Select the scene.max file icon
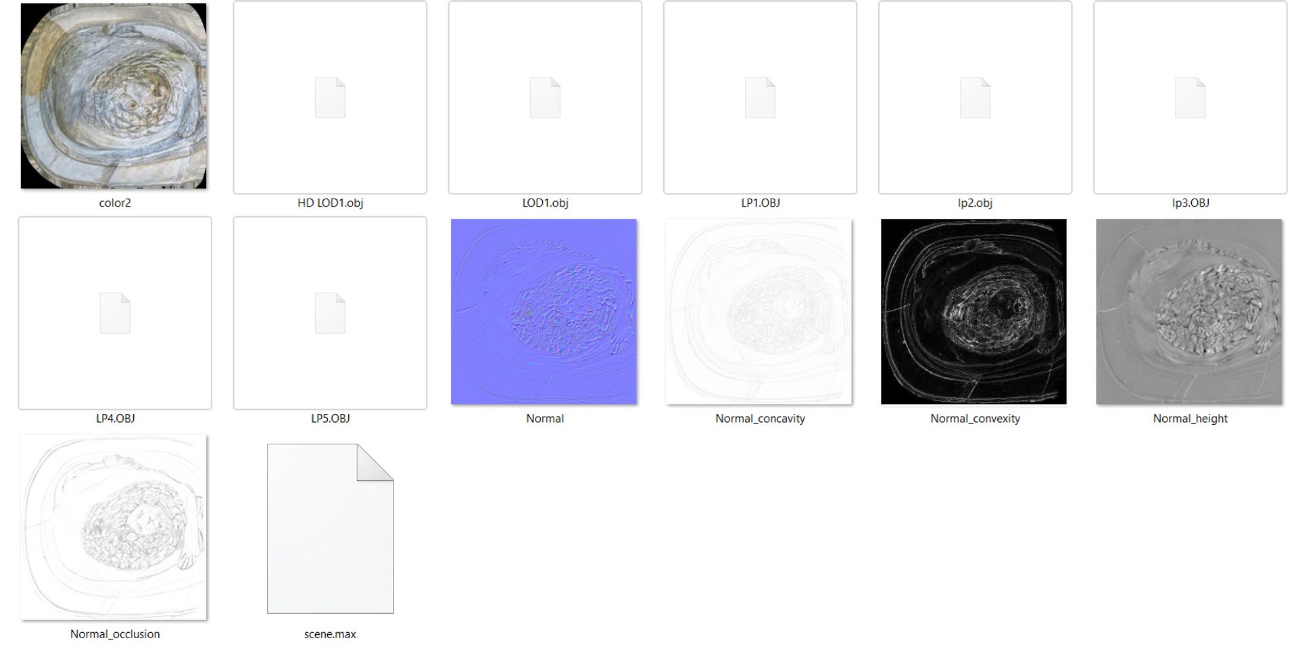This screenshot has width=1298, height=649. coord(330,528)
